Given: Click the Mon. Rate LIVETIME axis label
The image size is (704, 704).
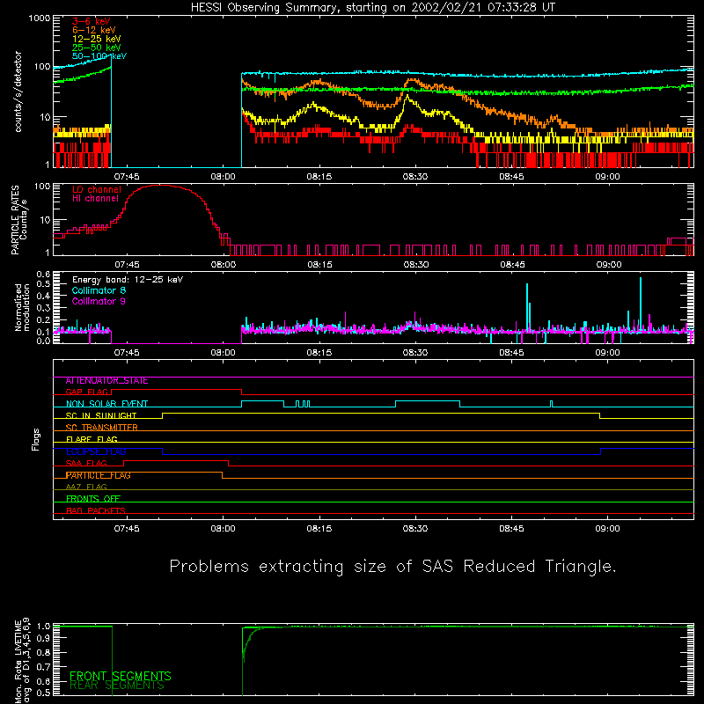Looking at the screenshot, I should coord(22,661).
